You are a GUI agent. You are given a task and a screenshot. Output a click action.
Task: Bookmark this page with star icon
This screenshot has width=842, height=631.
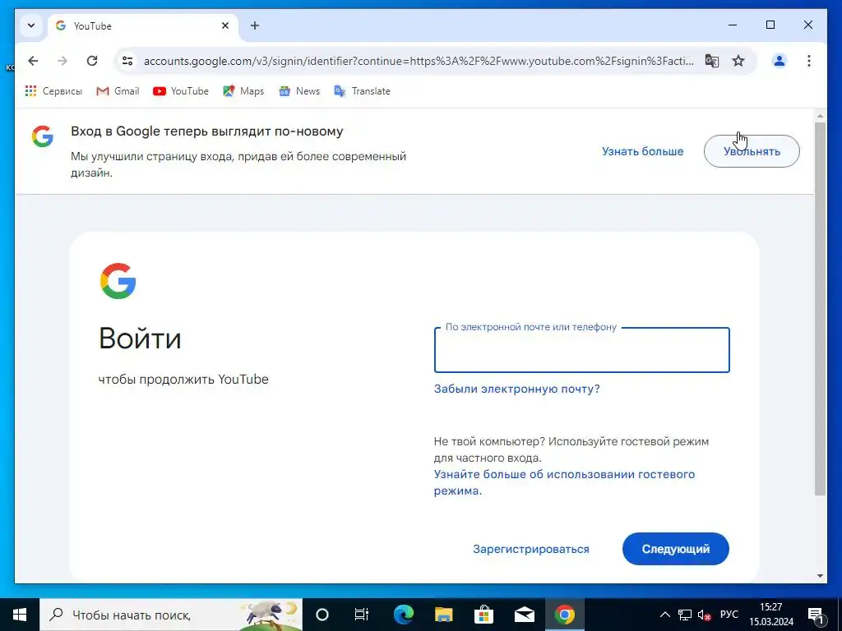pyautogui.click(x=738, y=61)
